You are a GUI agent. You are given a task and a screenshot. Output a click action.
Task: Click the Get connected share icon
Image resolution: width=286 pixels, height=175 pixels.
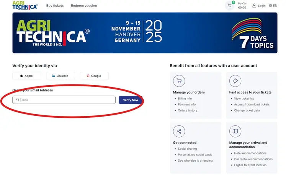[179, 131]
